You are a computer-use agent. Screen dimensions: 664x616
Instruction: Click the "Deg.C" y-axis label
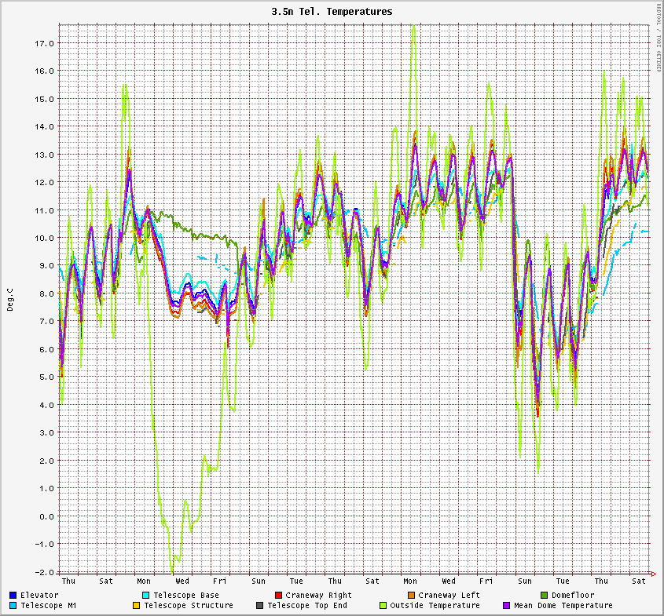[10, 299]
